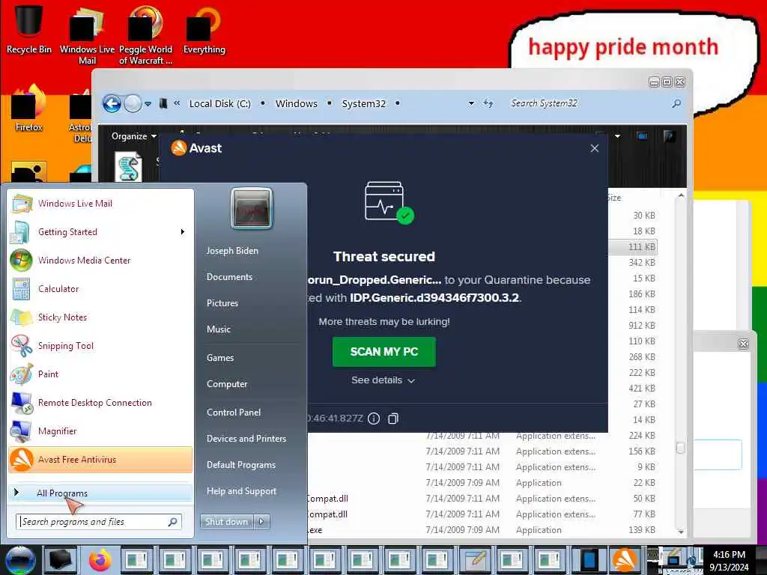Click magnifier icon in Start search box
This screenshot has height=575, width=767.
[x=173, y=522]
